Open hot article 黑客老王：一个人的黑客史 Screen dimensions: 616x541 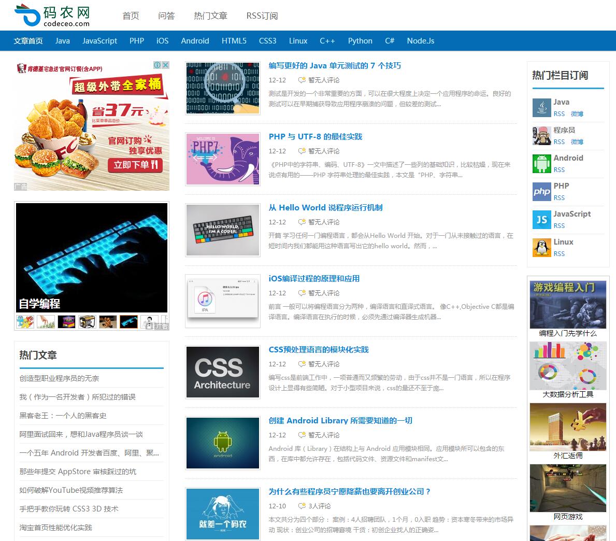coord(63,416)
